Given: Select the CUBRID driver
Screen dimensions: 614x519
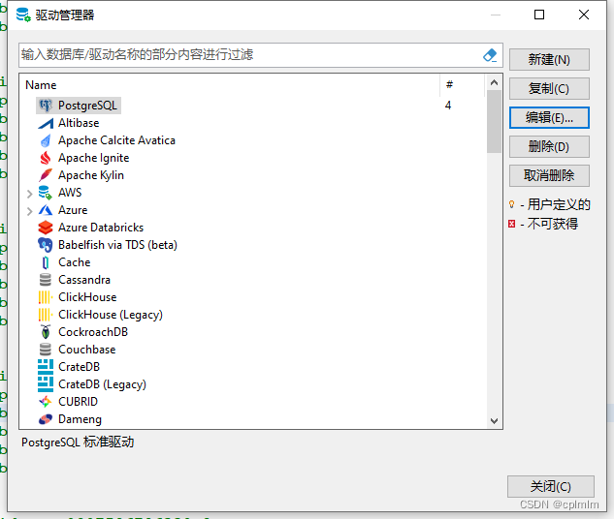Looking at the screenshot, I should coord(78,402).
